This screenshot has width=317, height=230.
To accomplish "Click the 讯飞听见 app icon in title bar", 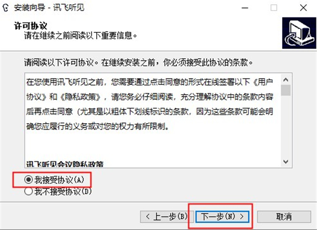I will pyautogui.click(x=5, y=8).
